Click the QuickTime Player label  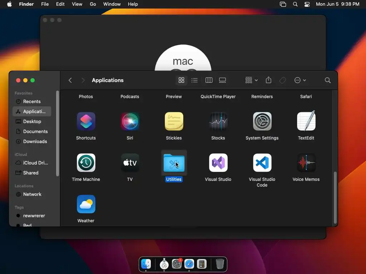pos(218,96)
